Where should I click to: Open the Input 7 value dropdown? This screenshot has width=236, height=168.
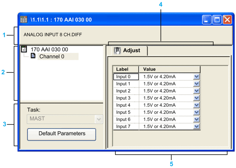[x=196, y=126]
